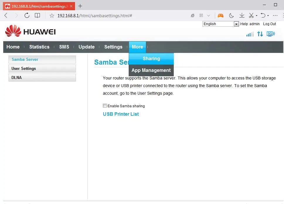This screenshot has height=204, width=284.
Task: Select Samba Server in sidebar
Action: click(42, 59)
